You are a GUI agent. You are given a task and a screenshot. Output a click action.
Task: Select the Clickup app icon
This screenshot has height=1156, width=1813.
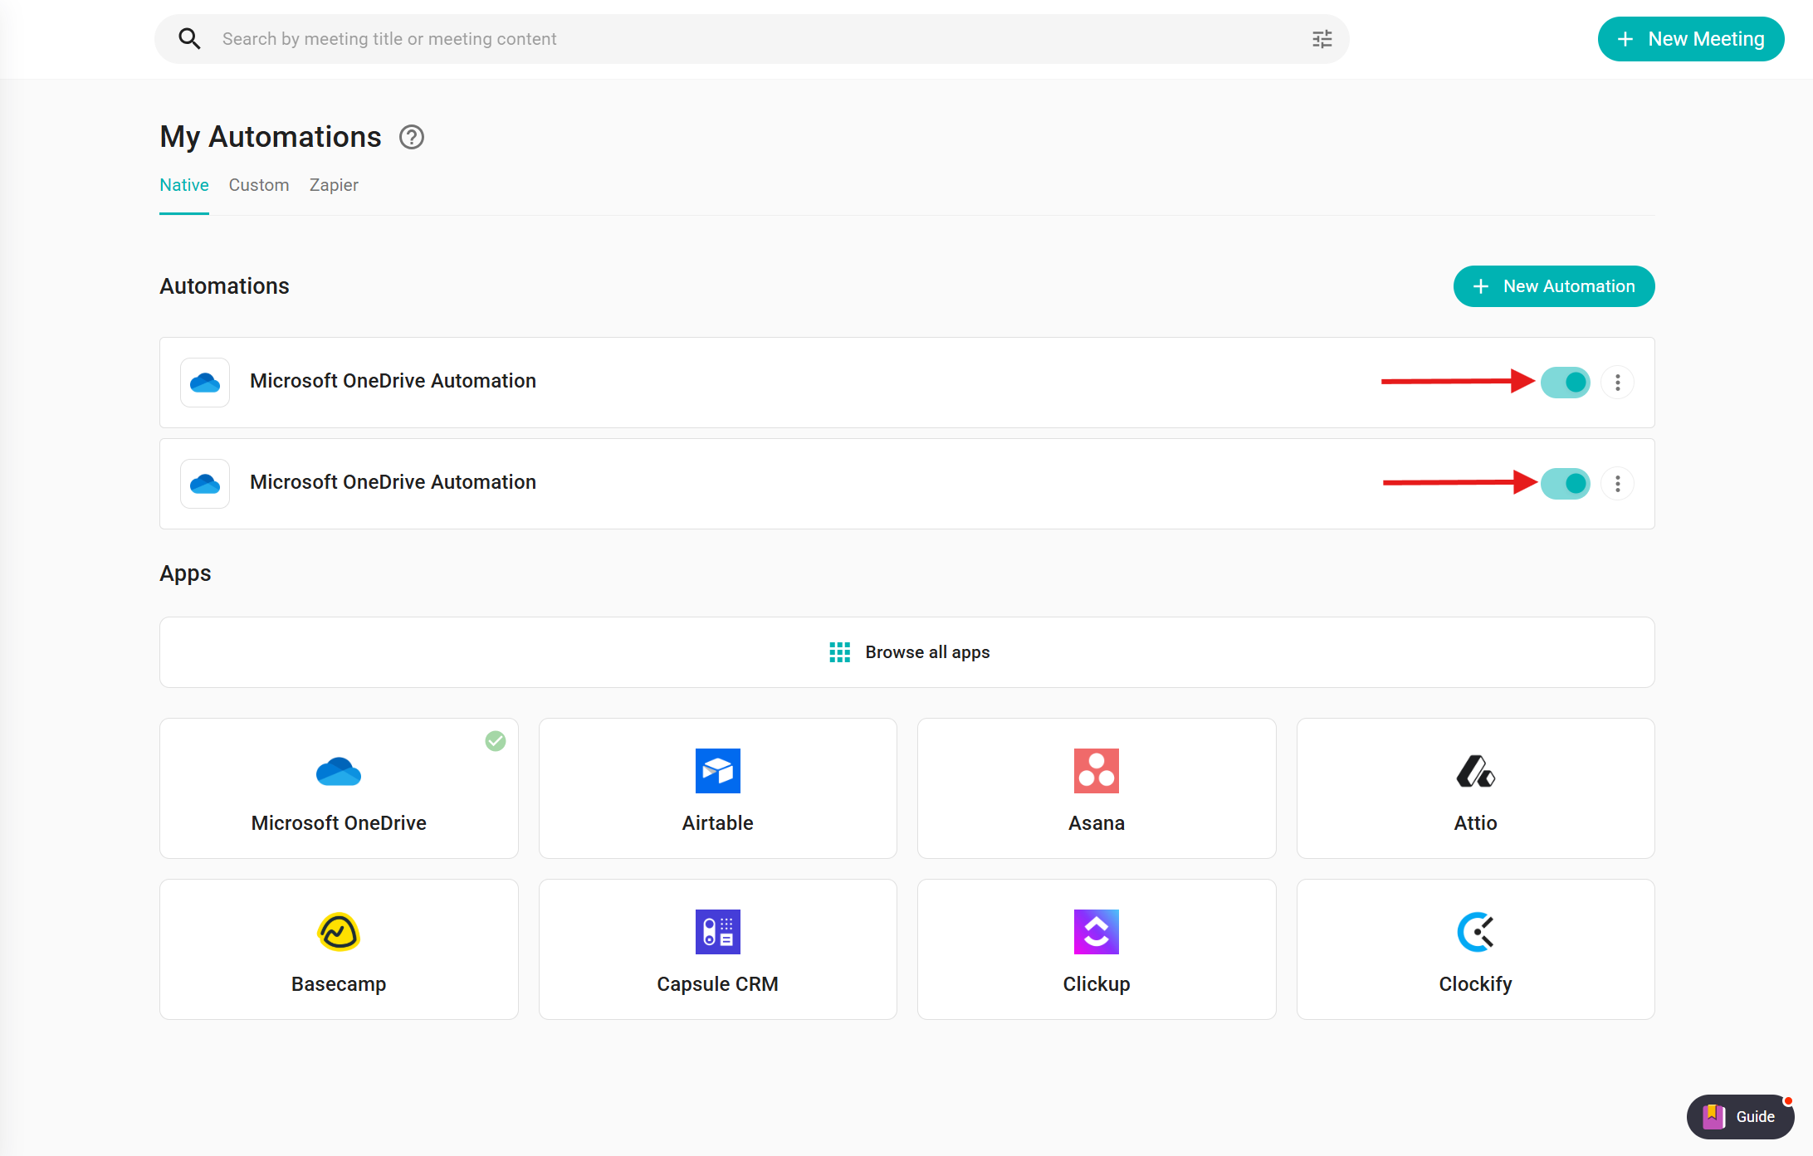point(1096,932)
